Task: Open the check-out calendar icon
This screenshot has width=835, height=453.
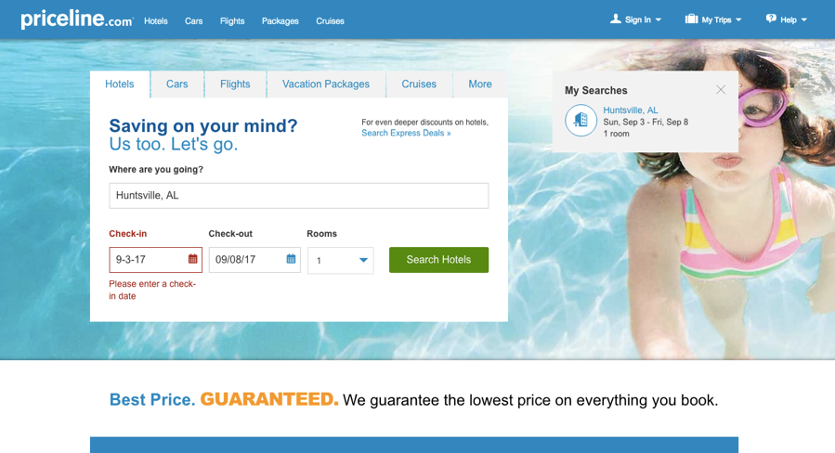Action: click(291, 259)
